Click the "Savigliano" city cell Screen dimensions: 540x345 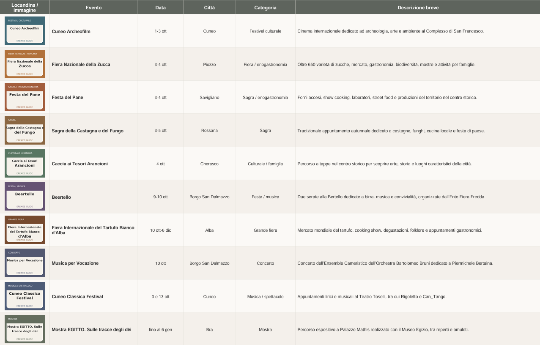point(209,97)
